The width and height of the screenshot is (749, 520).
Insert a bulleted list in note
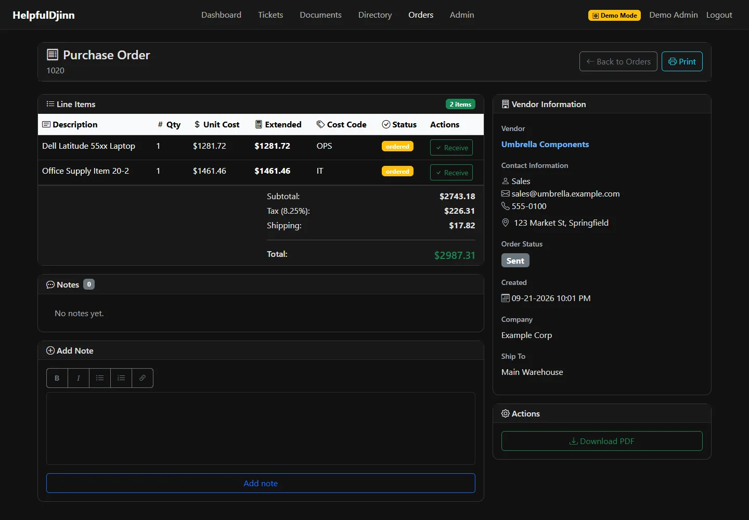(x=100, y=378)
